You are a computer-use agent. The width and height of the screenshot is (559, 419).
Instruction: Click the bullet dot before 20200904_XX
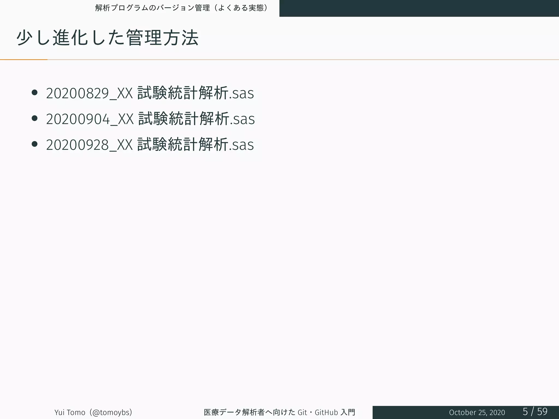click(x=34, y=118)
